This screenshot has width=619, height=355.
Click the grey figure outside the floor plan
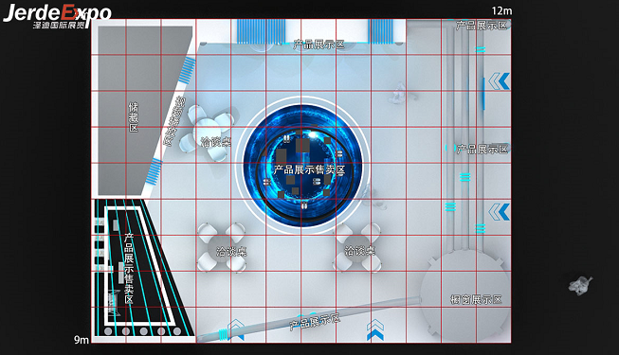[x=580, y=285]
